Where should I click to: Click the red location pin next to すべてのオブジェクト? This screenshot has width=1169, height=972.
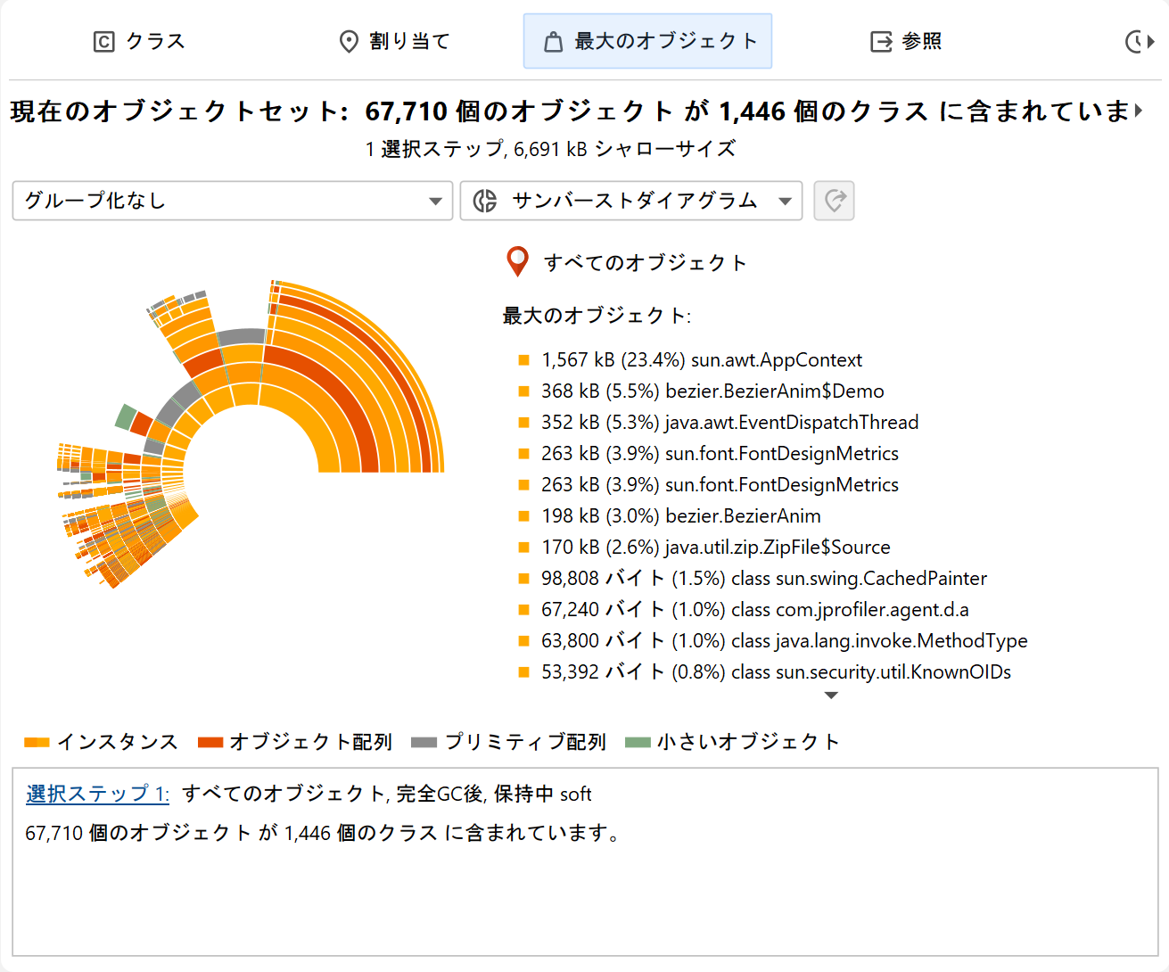click(517, 262)
